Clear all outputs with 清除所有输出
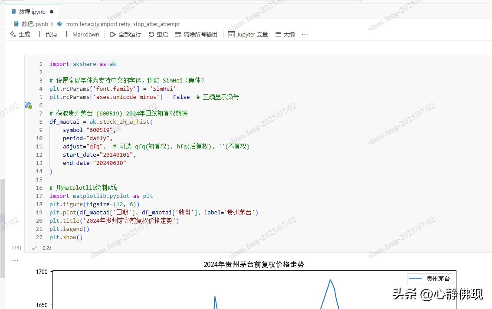 coord(196,34)
